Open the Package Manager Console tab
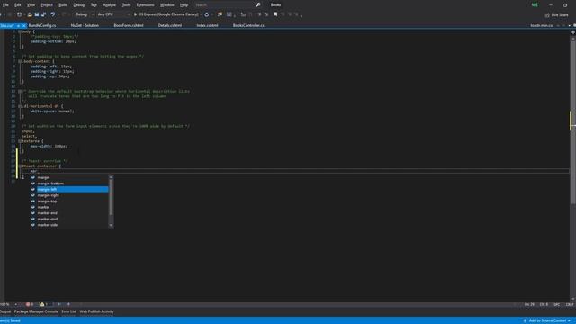 tap(36, 312)
